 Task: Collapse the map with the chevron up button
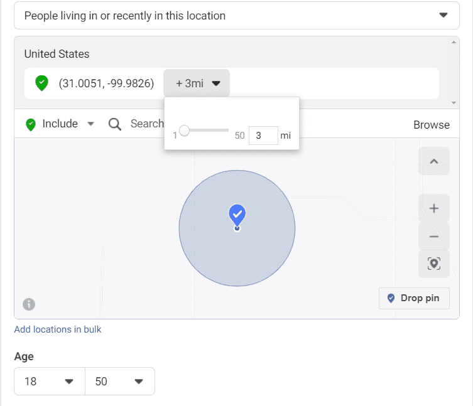(x=434, y=161)
